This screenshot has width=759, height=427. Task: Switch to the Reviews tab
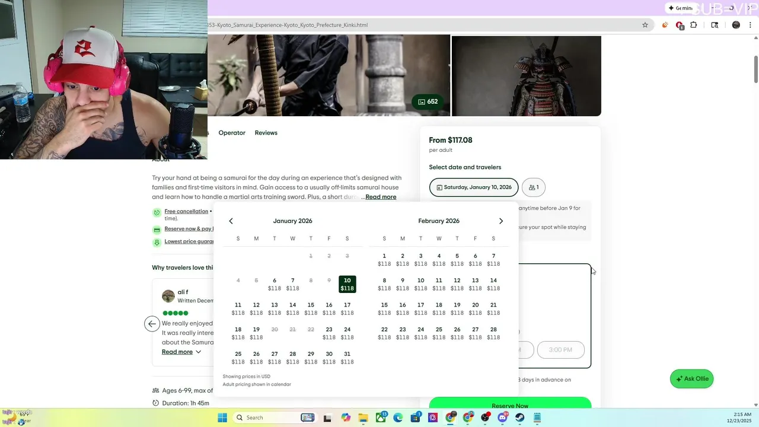266,133
